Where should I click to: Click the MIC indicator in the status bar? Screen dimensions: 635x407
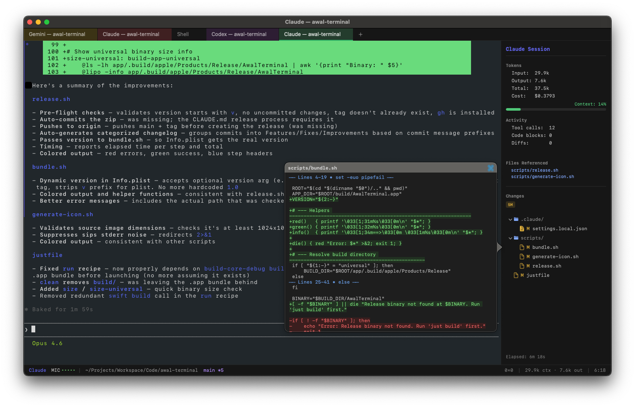(63, 370)
